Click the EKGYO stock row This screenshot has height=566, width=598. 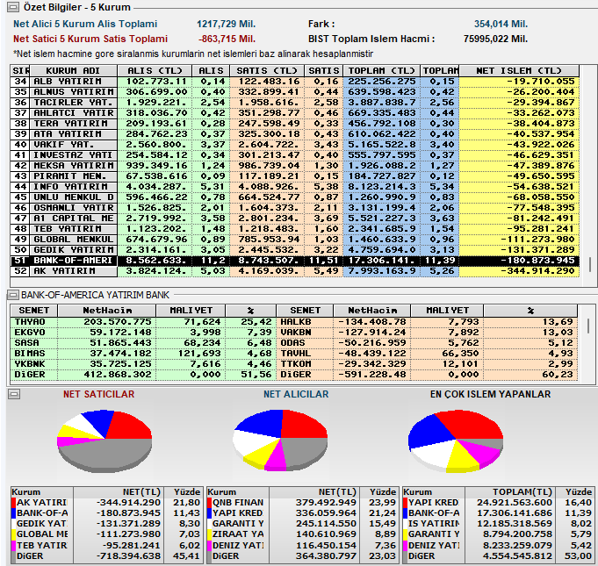click(143, 333)
